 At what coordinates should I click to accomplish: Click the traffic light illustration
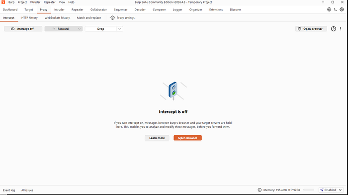174,91
